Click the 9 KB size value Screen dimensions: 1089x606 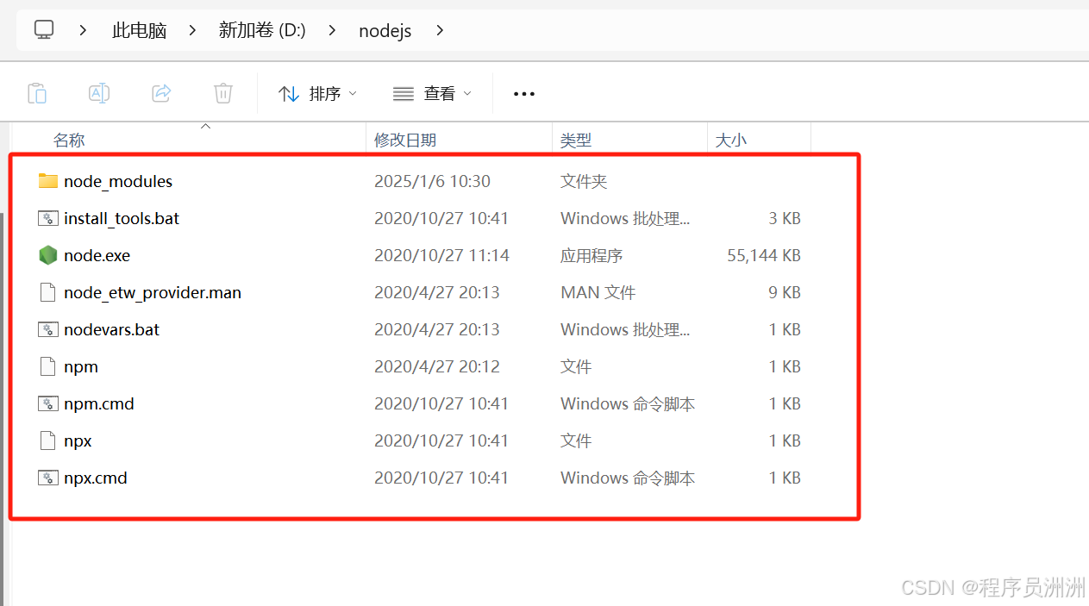pyautogui.click(x=785, y=292)
